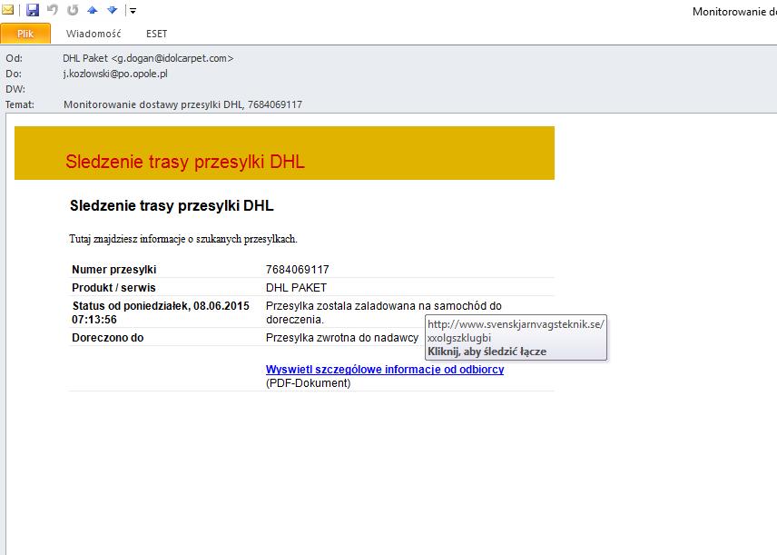Undo the last action
Image resolution: width=777 pixels, height=555 pixels.
[x=53, y=9]
